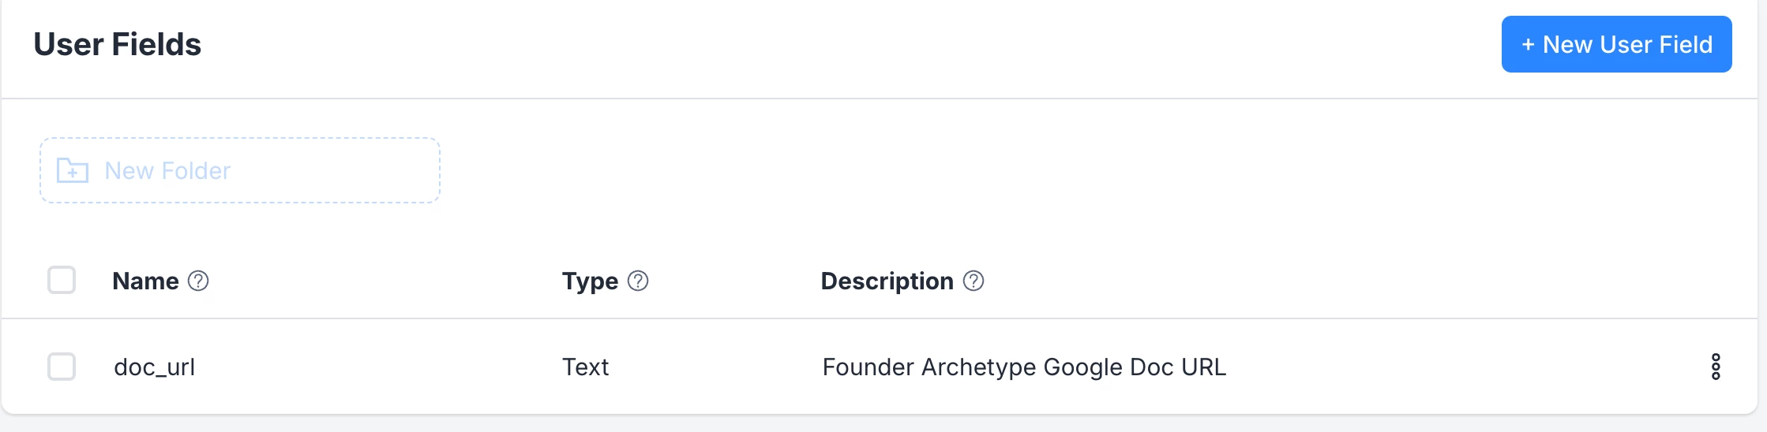
Task: Click the plus sign on New User Field
Action: (1528, 45)
